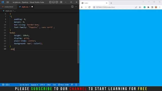Share this page icon in address bar
The width and height of the screenshot is (162, 91).
pyautogui.click(x=136, y=7)
